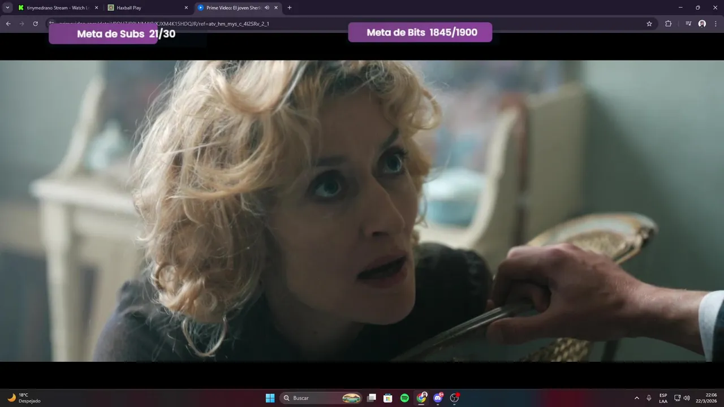Open Task View from the taskbar

(x=372, y=398)
